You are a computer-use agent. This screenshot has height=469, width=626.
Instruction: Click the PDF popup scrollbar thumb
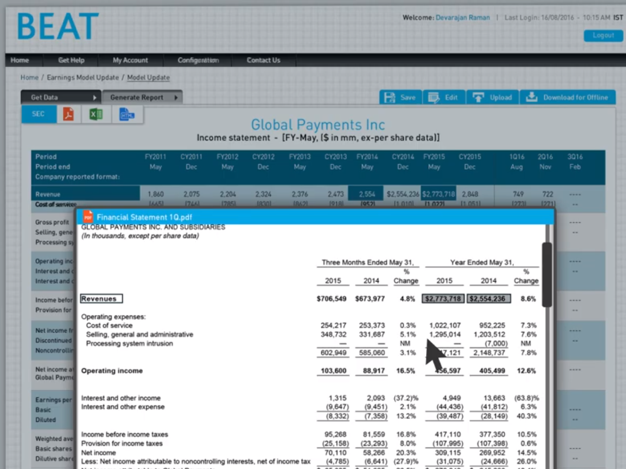point(547,274)
